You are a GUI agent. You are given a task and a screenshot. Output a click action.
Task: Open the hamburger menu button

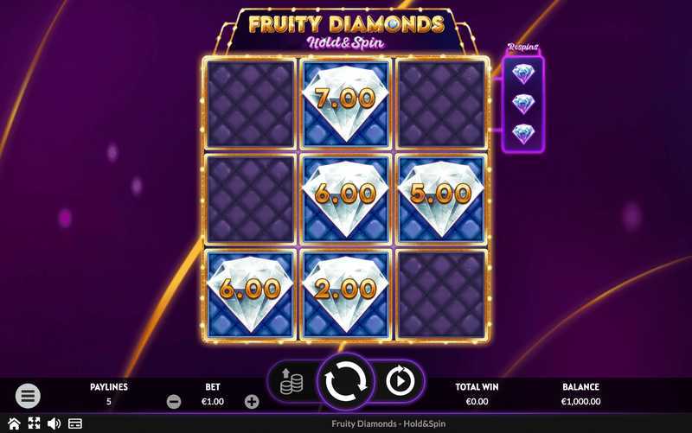[x=28, y=396]
